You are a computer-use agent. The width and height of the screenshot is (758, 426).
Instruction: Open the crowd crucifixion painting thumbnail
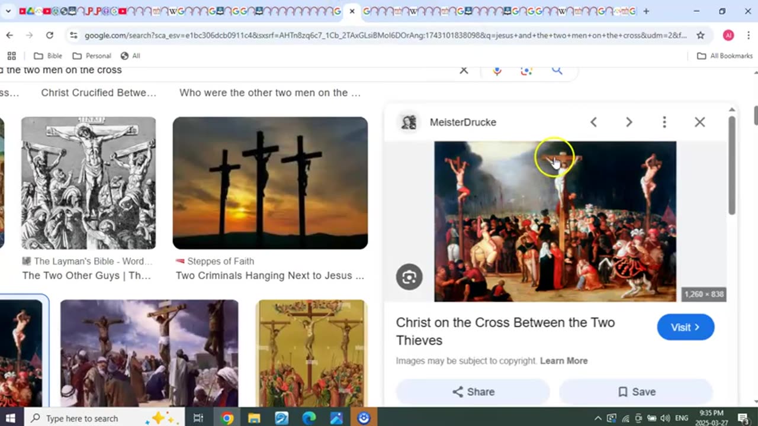pyautogui.click(x=149, y=353)
